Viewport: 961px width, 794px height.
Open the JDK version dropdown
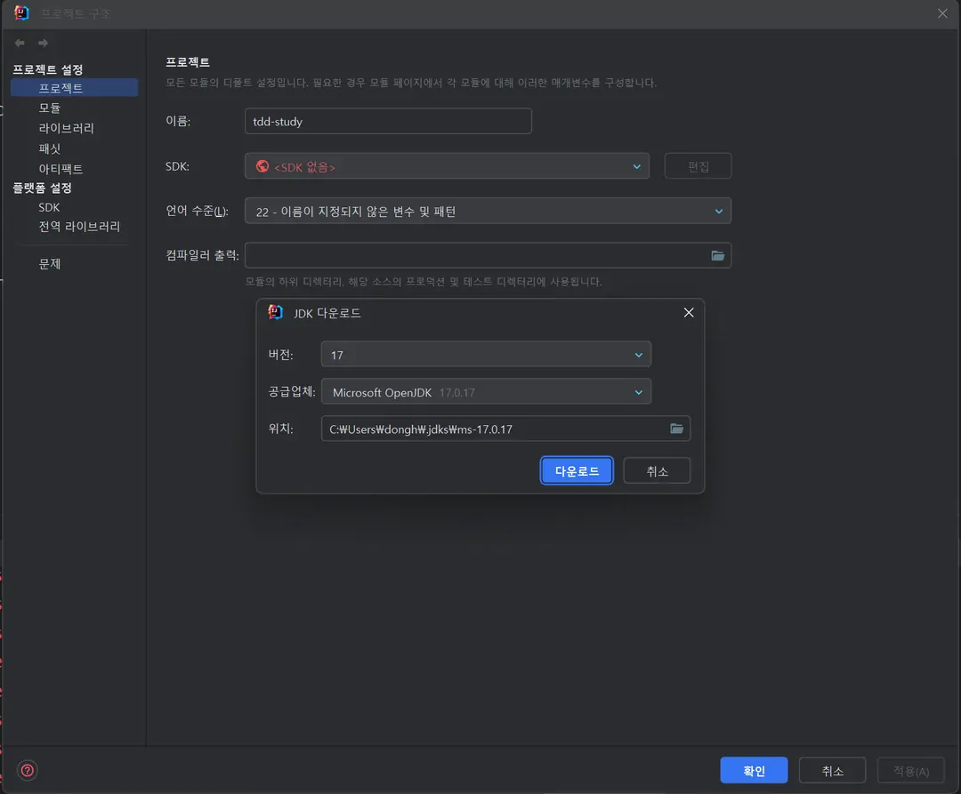click(486, 355)
